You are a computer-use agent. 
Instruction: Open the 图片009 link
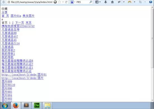click(7, 81)
